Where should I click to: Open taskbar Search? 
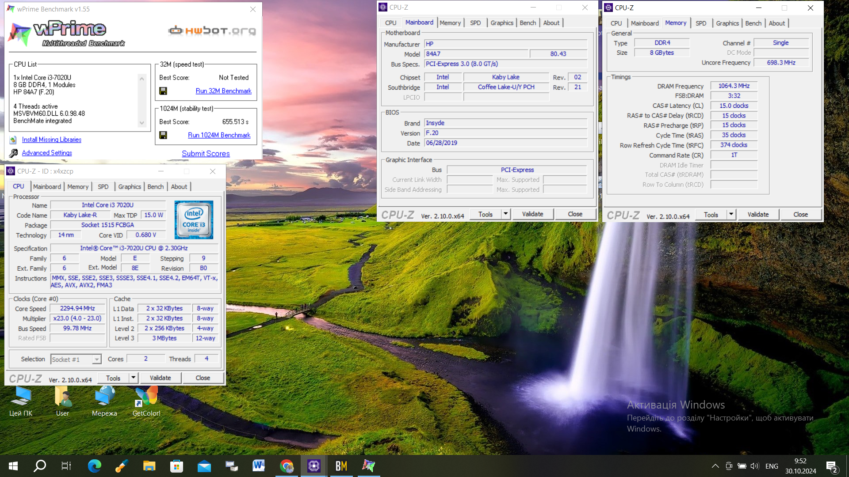40,466
